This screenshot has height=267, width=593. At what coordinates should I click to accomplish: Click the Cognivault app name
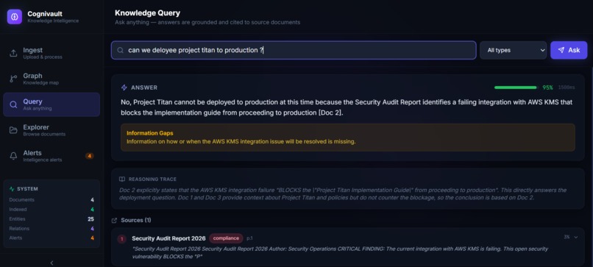pyautogui.click(x=45, y=14)
